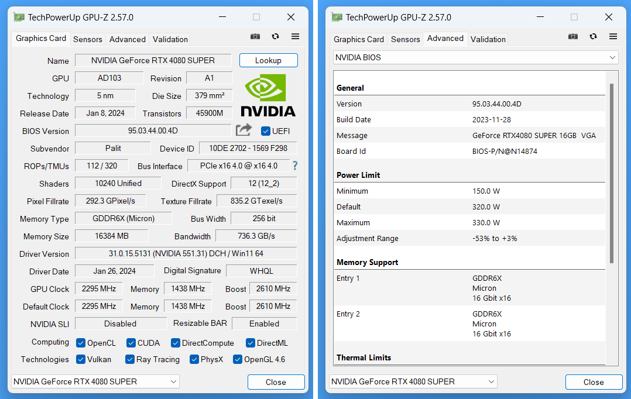Viewport: 631px width, 399px height.
Task: Minimize the right GPU-Z window
Action: pyautogui.click(x=540, y=17)
